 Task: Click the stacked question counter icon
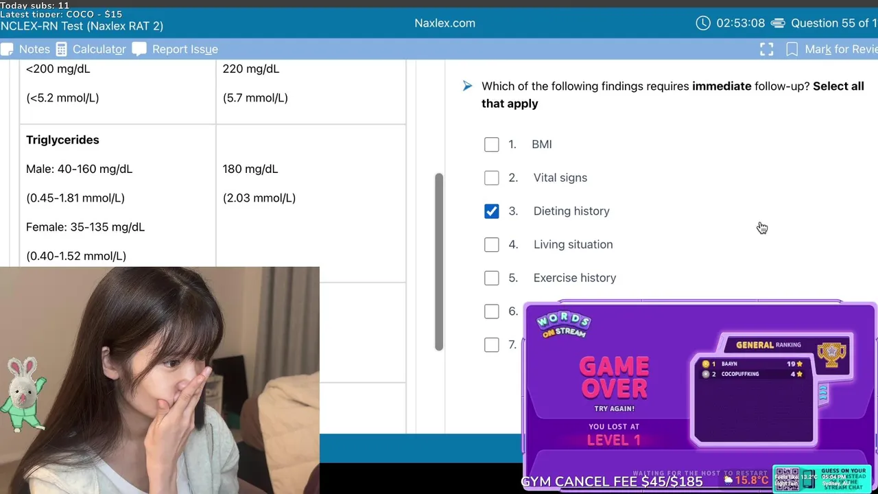point(778,23)
